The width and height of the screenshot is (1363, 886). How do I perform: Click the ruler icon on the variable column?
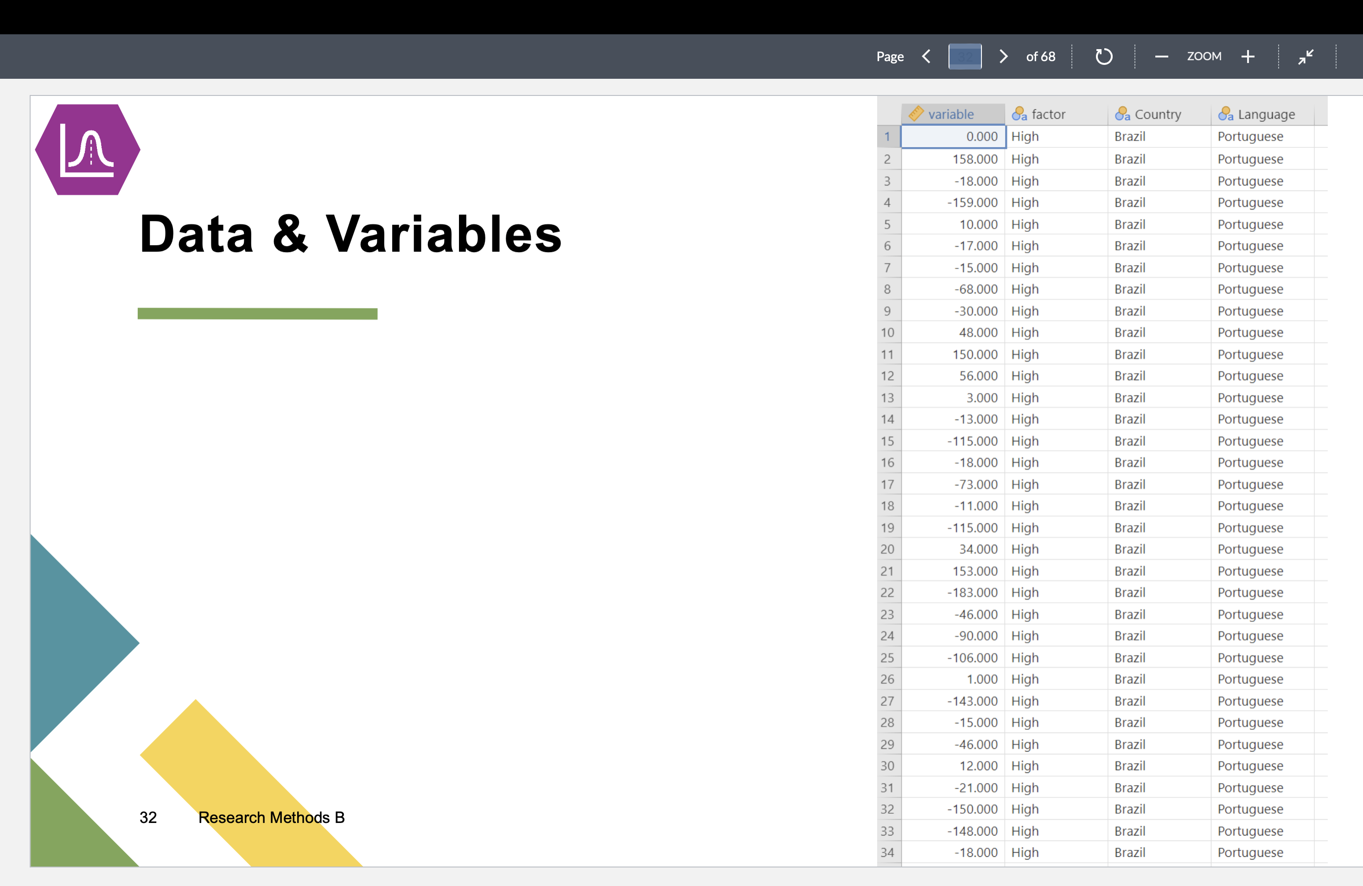click(916, 114)
